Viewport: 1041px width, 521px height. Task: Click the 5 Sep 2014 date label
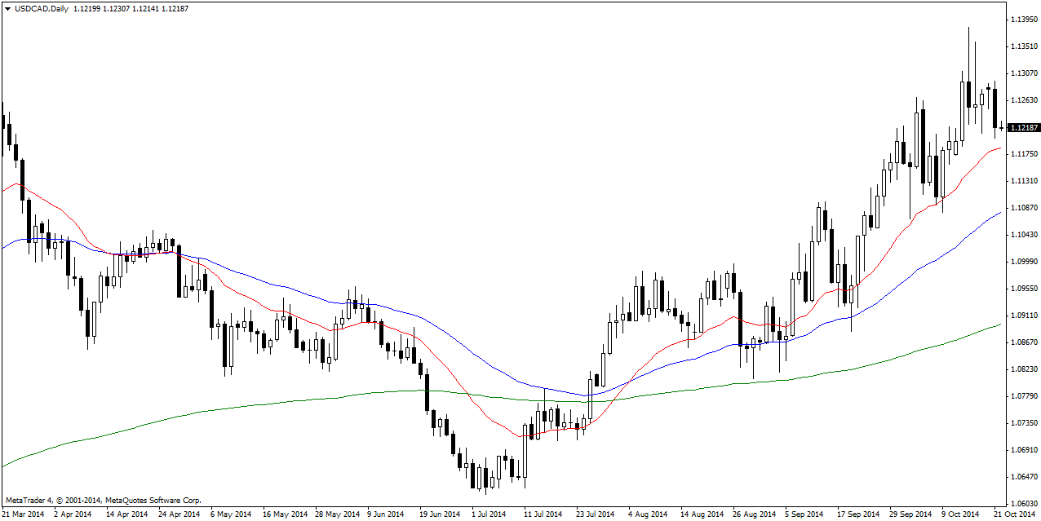click(x=804, y=514)
